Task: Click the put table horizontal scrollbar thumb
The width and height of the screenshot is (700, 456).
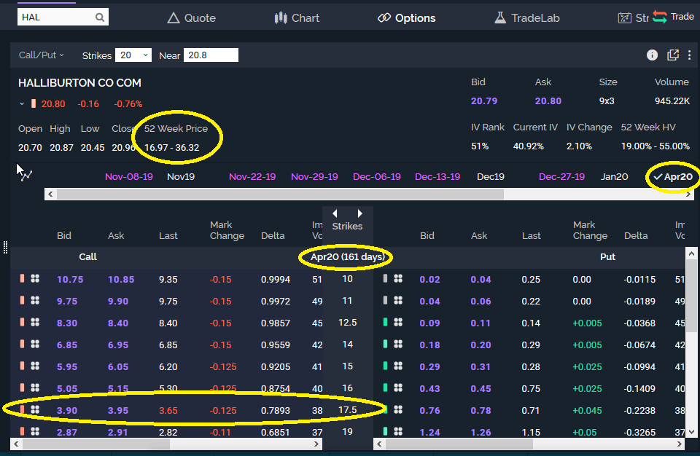Action: [x=459, y=444]
